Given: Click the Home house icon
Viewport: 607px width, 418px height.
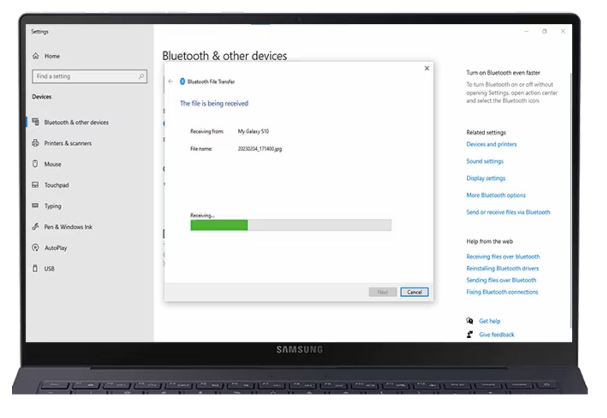Looking at the screenshot, I should (x=36, y=56).
